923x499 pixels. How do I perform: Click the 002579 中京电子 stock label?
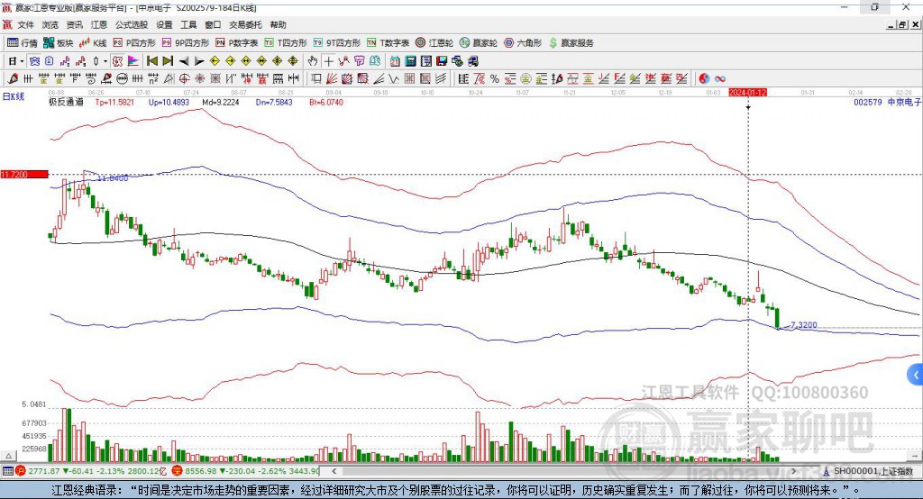pyautogui.click(x=887, y=102)
